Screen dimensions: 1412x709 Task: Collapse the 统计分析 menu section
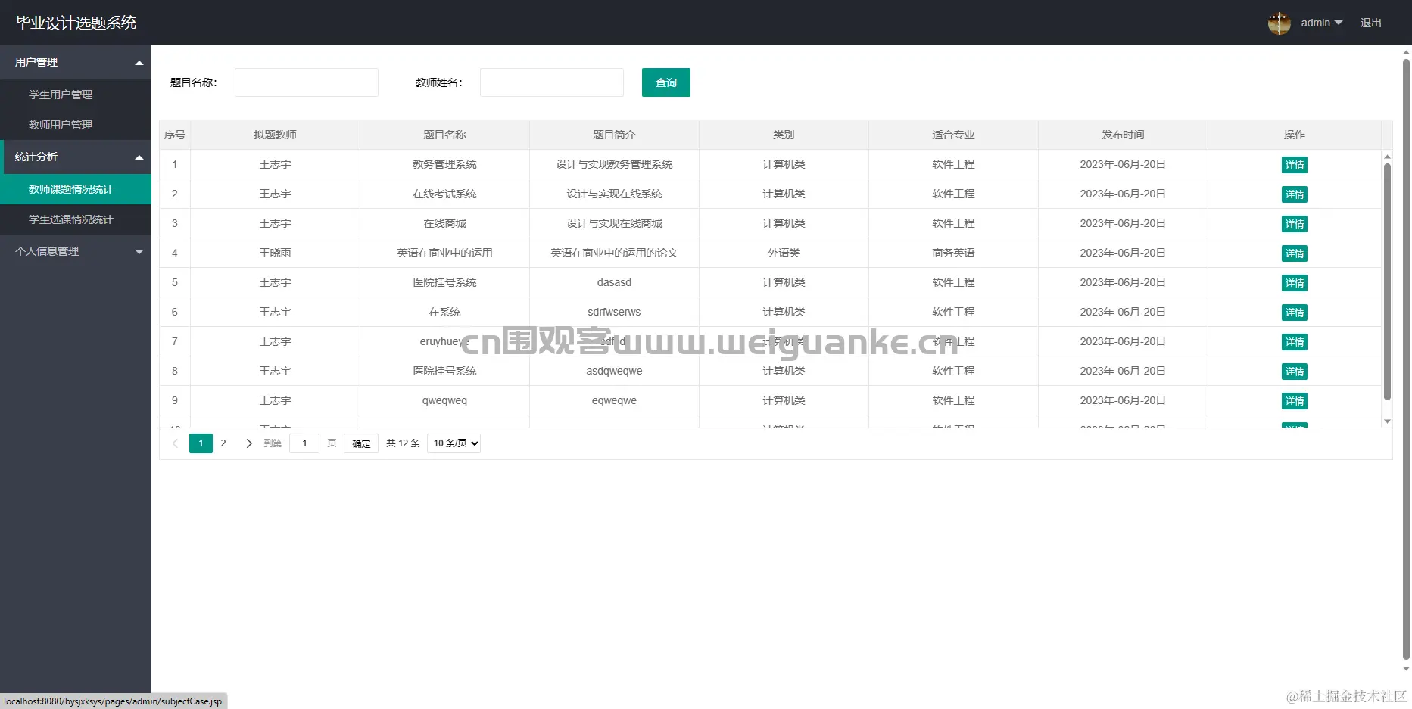point(76,157)
